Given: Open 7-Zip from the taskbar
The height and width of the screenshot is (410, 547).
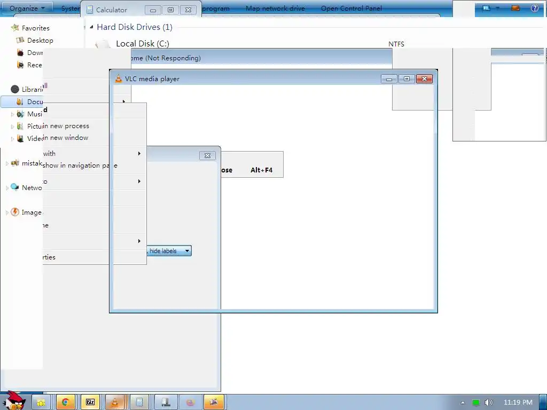Looking at the screenshot, I should tap(90, 403).
